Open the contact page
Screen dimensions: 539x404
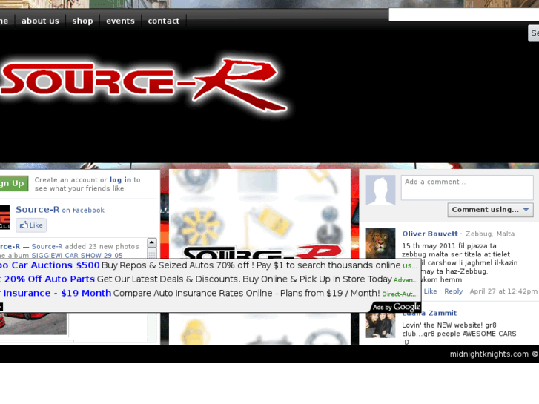click(x=164, y=21)
